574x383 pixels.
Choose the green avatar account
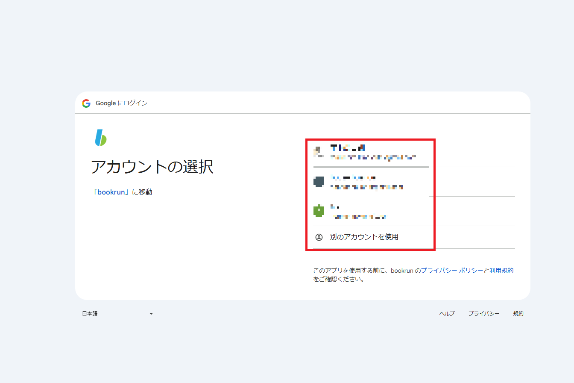(319, 211)
